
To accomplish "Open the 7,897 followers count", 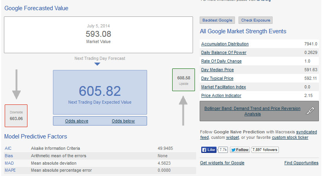I will point(265,150).
